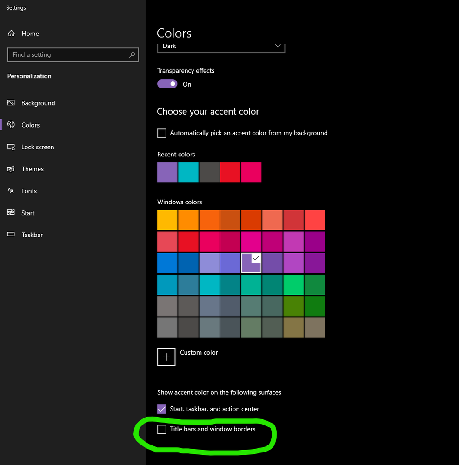This screenshot has width=459, height=465.
Task: Click the Fonts icon
Action: coord(12,191)
